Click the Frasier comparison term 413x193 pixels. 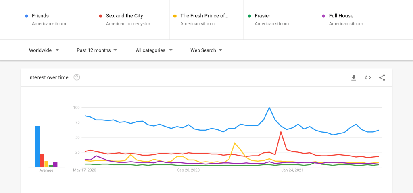[263, 16]
